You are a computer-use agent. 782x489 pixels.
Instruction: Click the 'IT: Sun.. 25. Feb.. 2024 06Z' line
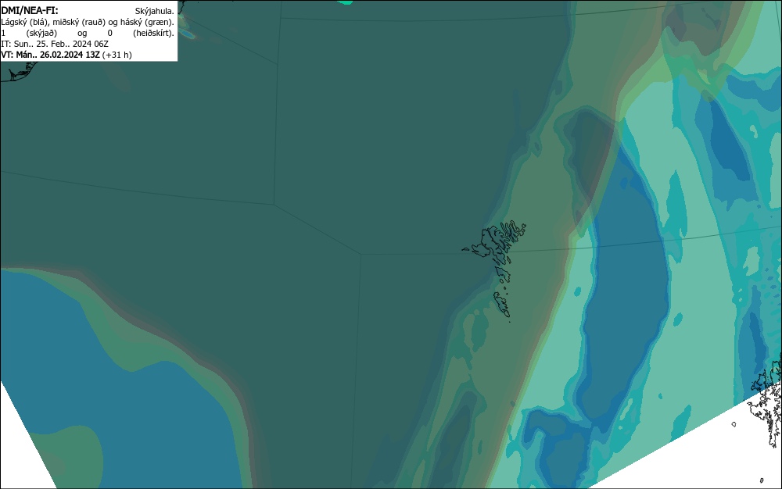point(55,44)
